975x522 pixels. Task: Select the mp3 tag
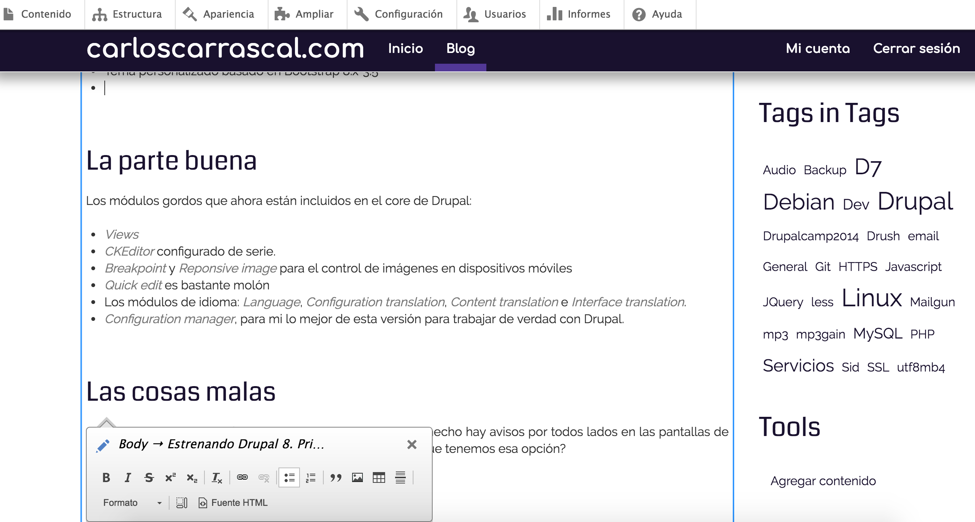(x=775, y=334)
